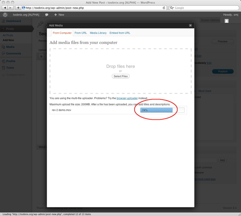
Task: Open the Media section in sidebar
Action: 10,47
